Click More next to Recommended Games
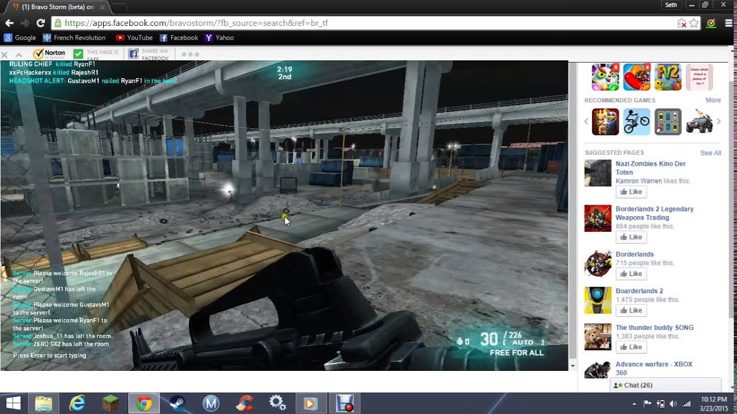 713,100
